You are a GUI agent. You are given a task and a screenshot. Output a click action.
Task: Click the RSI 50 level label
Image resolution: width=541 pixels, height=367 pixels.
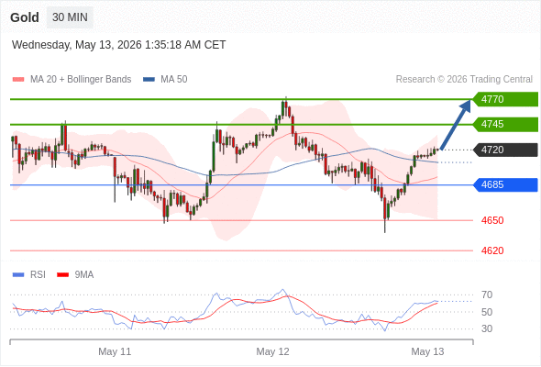pyautogui.click(x=487, y=312)
